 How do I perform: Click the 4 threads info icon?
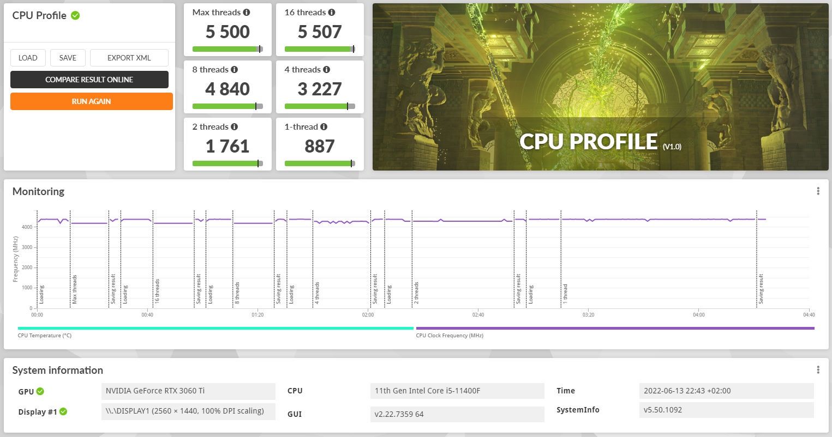(326, 69)
